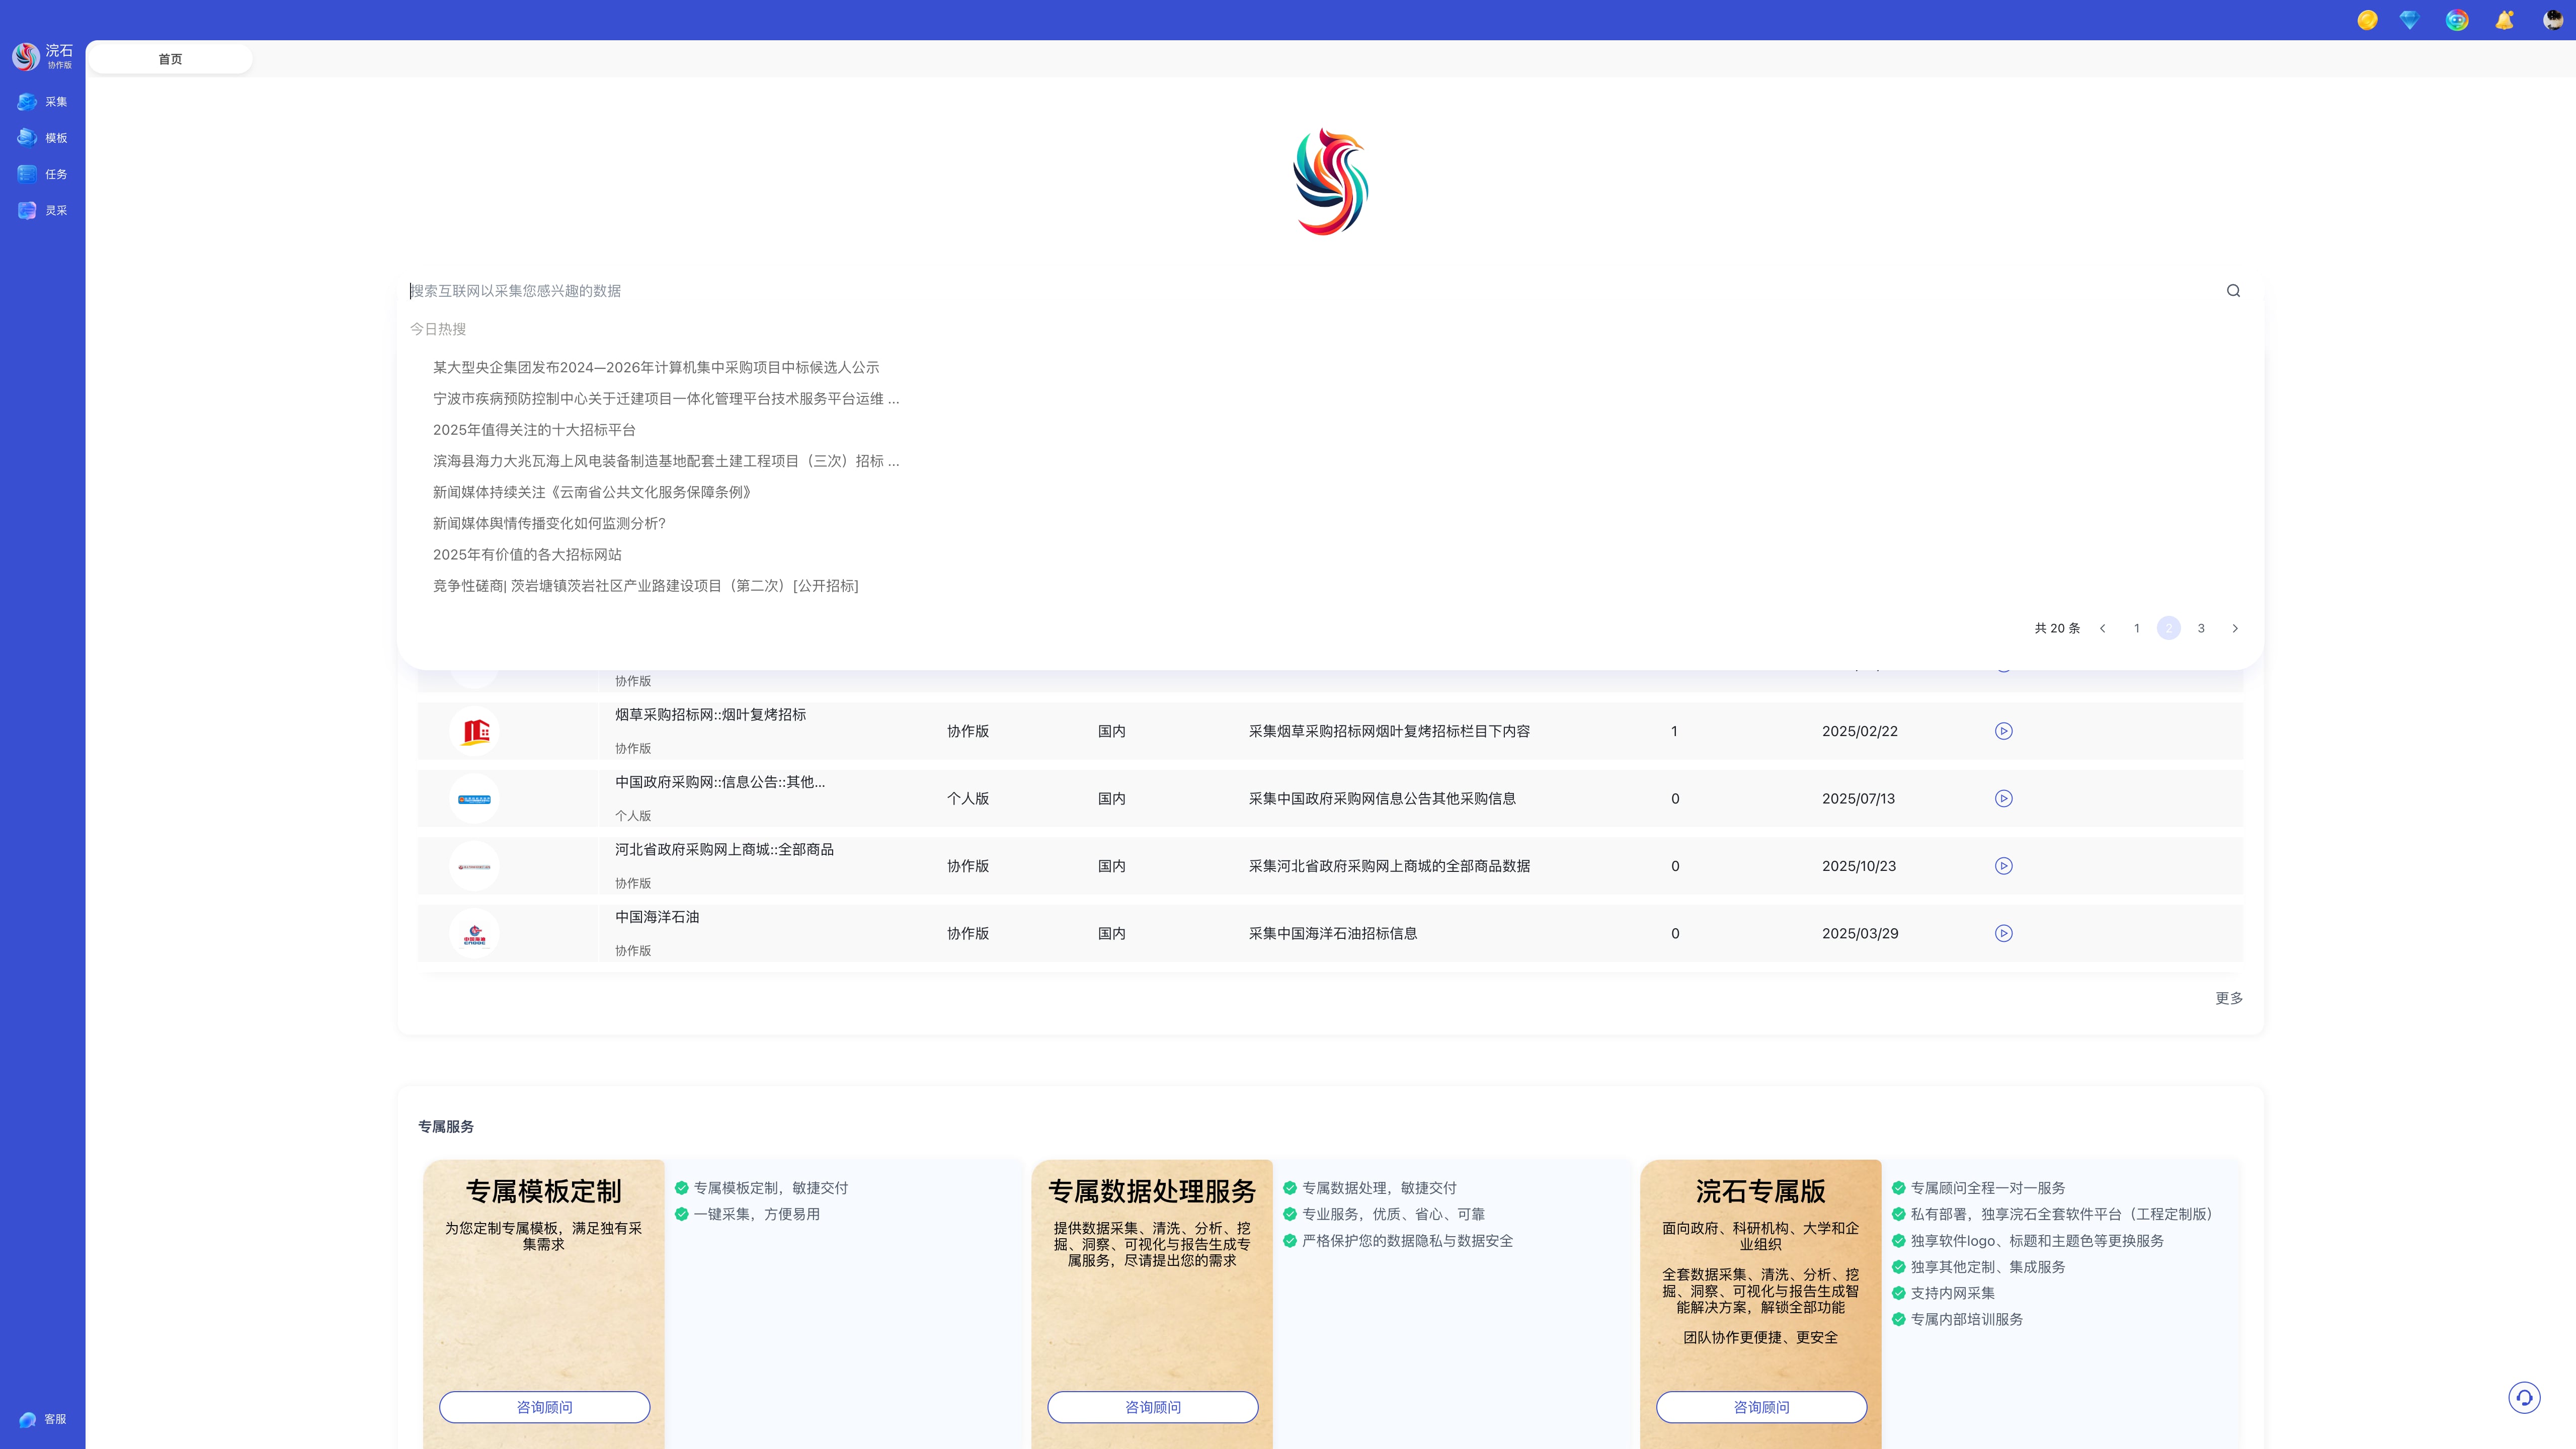Click 咨询顾问 under 专属模板定制
The width and height of the screenshot is (2576, 1449).
[x=544, y=1407]
